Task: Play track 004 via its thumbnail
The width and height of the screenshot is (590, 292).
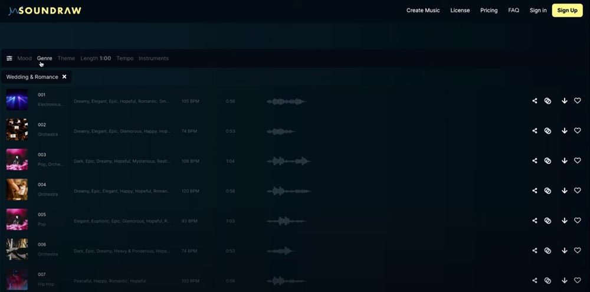Action: click(17, 189)
